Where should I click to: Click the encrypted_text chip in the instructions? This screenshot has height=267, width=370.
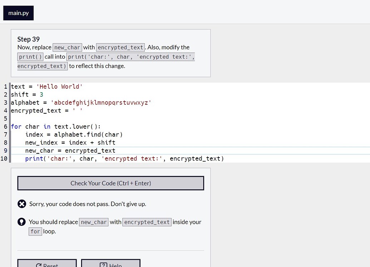(x=120, y=47)
